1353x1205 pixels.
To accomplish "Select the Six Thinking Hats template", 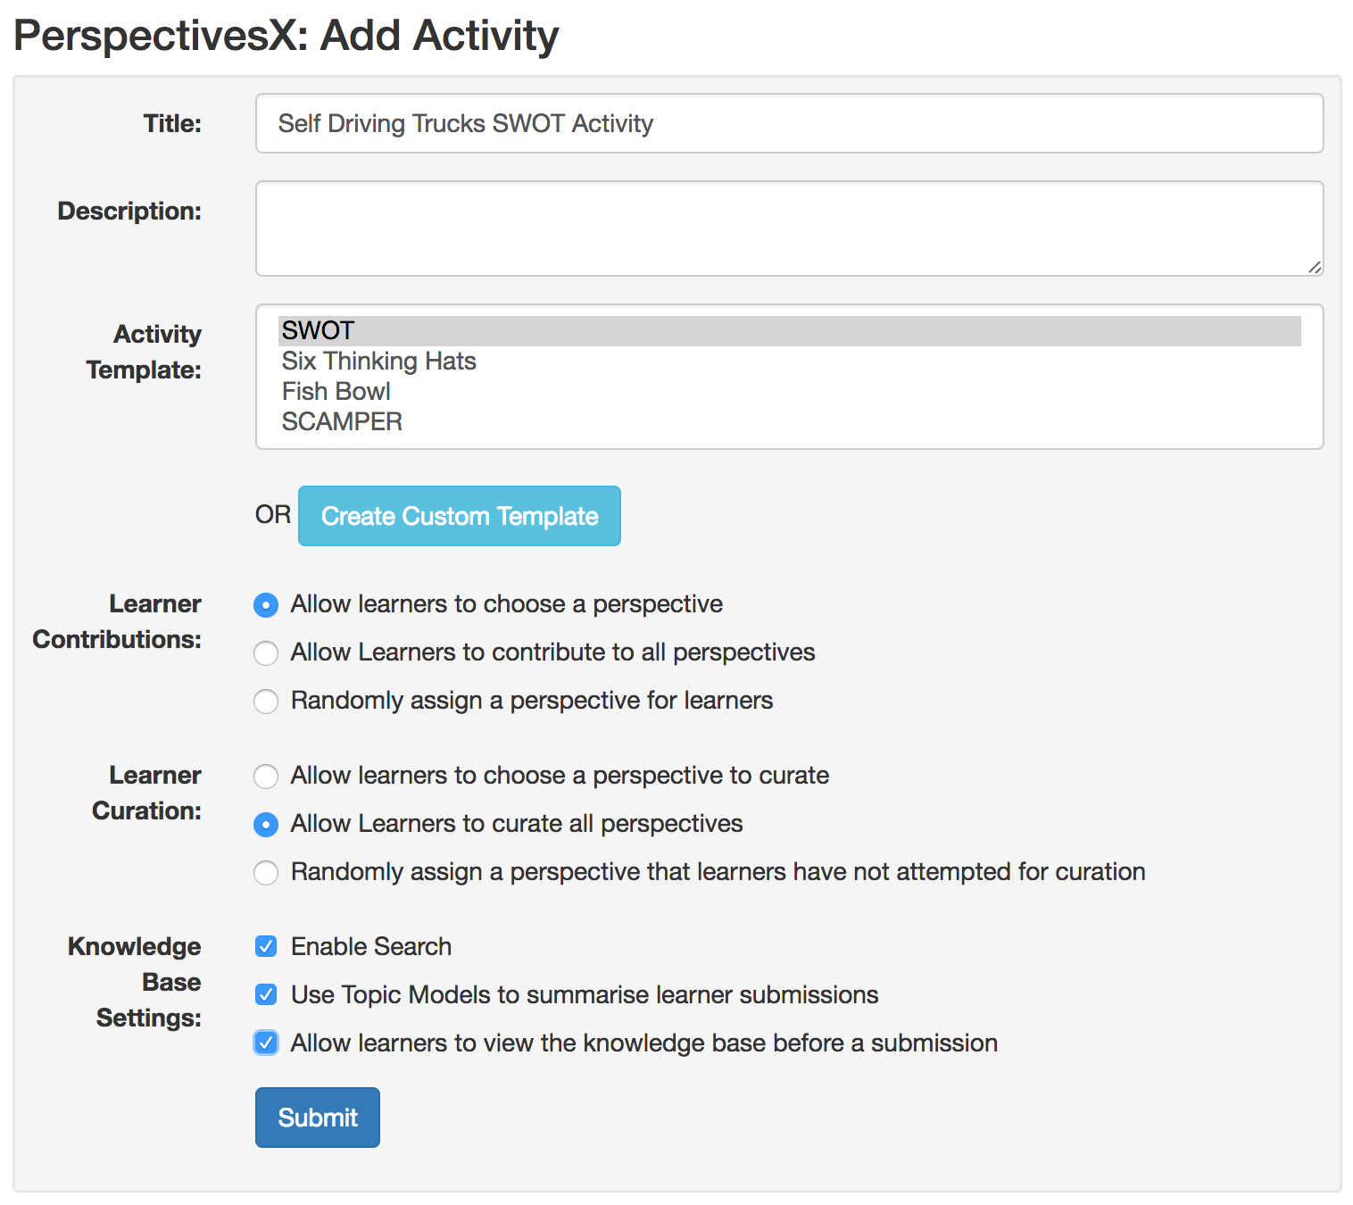I will pyautogui.click(x=379, y=361).
